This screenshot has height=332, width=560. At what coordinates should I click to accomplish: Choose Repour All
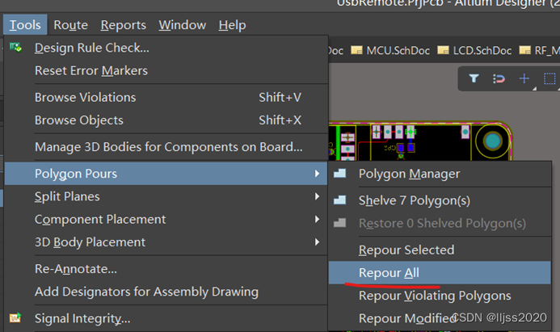(x=440, y=273)
